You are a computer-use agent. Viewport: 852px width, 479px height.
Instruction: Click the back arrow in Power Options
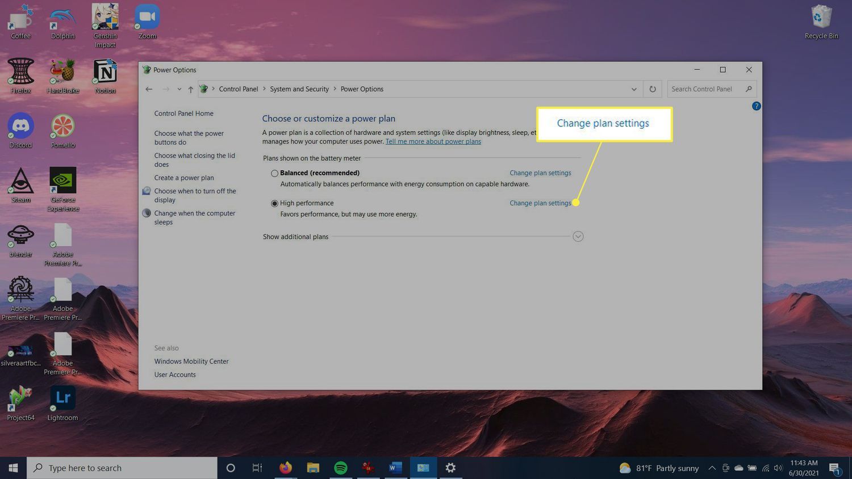[149, 89]
